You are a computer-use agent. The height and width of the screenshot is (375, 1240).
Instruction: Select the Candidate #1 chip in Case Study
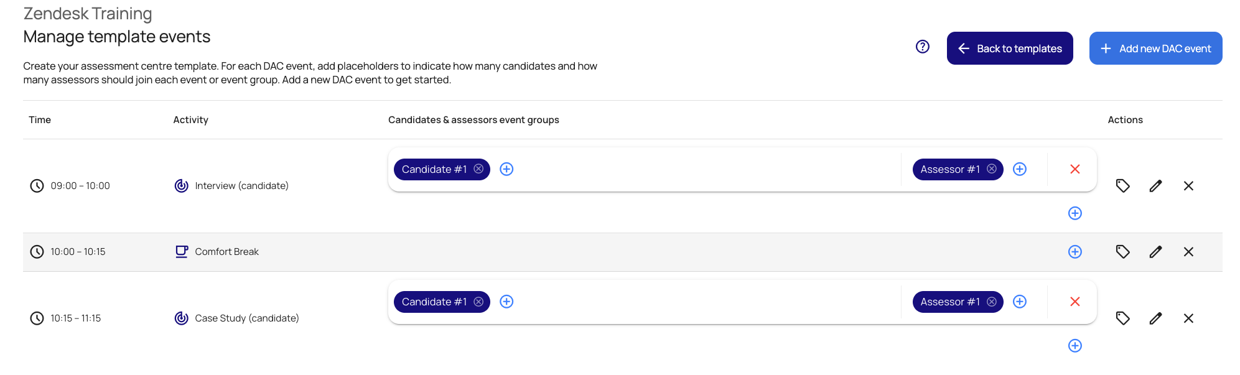pyautogui.click(x=434, y=302)
